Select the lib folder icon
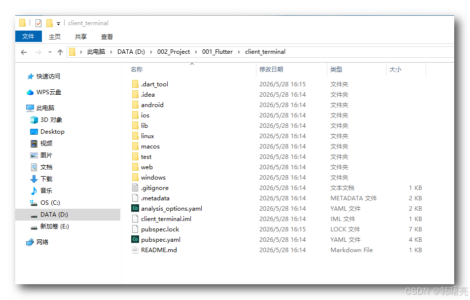470x300 pixels. [x=135, y=125]
